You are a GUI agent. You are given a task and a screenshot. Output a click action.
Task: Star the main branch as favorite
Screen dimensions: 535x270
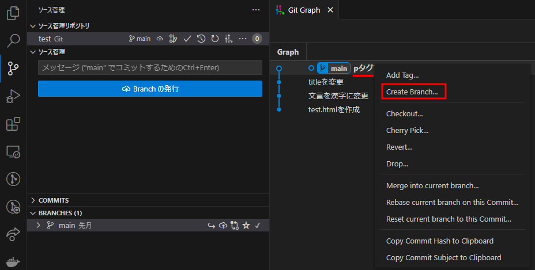(246, 225)
